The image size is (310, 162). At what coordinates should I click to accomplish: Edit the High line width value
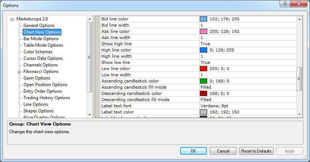pos(248,56)
